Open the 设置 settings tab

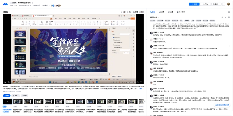pyautogui.click(x=171, y=12)
